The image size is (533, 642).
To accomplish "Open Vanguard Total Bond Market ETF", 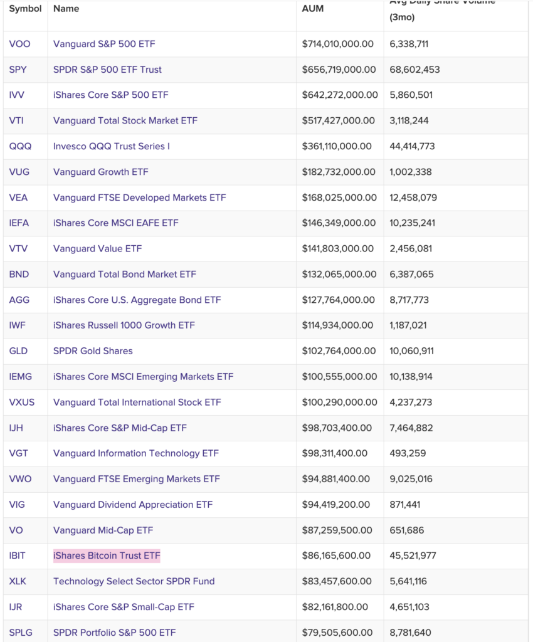I will (x=124, y=274).
